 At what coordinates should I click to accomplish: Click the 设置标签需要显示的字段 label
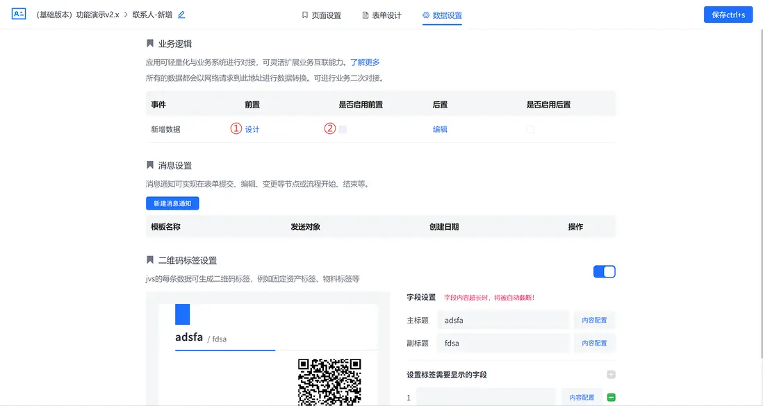[447, 374]
